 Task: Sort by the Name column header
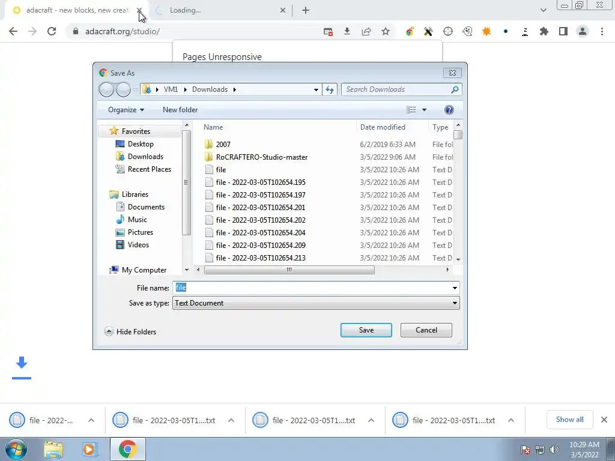tap(213, 127)
